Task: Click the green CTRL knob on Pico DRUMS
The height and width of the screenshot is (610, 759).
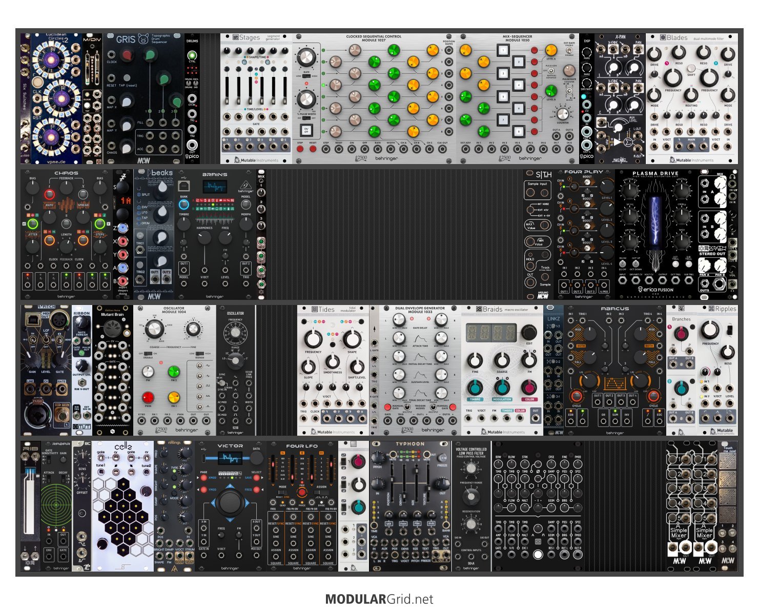Action: tap(192, 55)
